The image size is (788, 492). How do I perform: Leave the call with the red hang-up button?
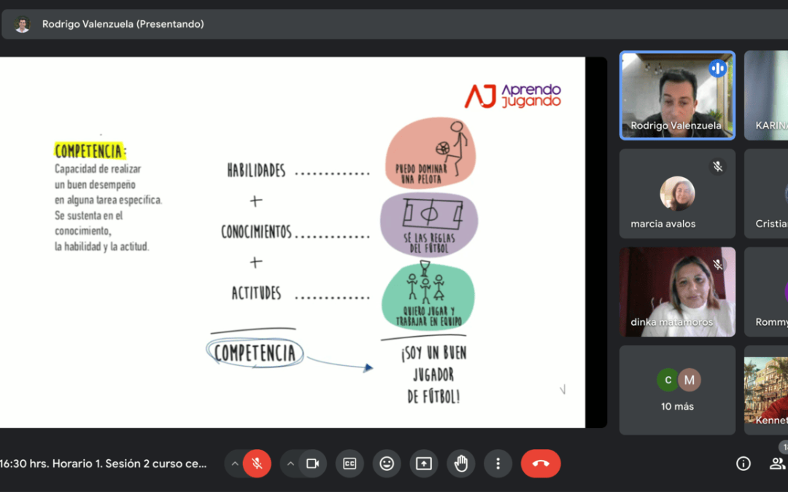(541, 464)
